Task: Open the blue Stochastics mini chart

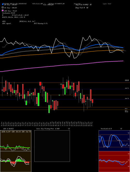Action: coord(114,141)
